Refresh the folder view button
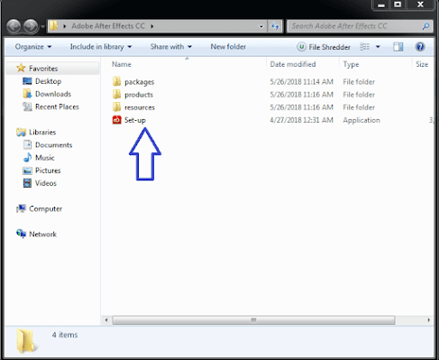 pos(275,26)
